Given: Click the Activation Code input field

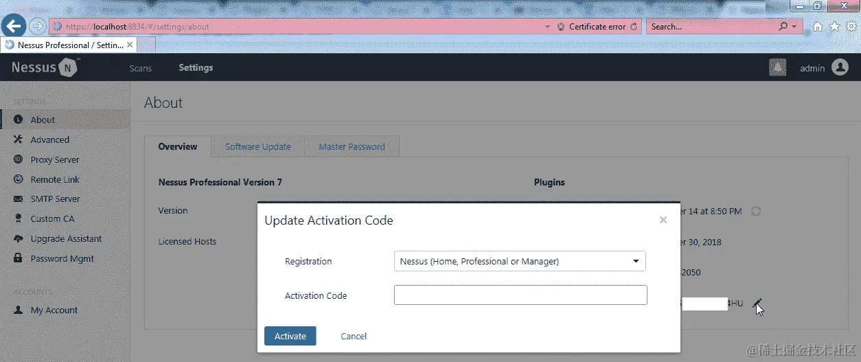Looking at the screenshot, I should point(520,295).
